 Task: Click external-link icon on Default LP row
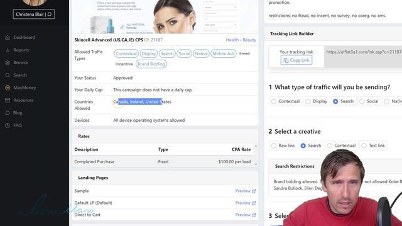coord(254,203)
